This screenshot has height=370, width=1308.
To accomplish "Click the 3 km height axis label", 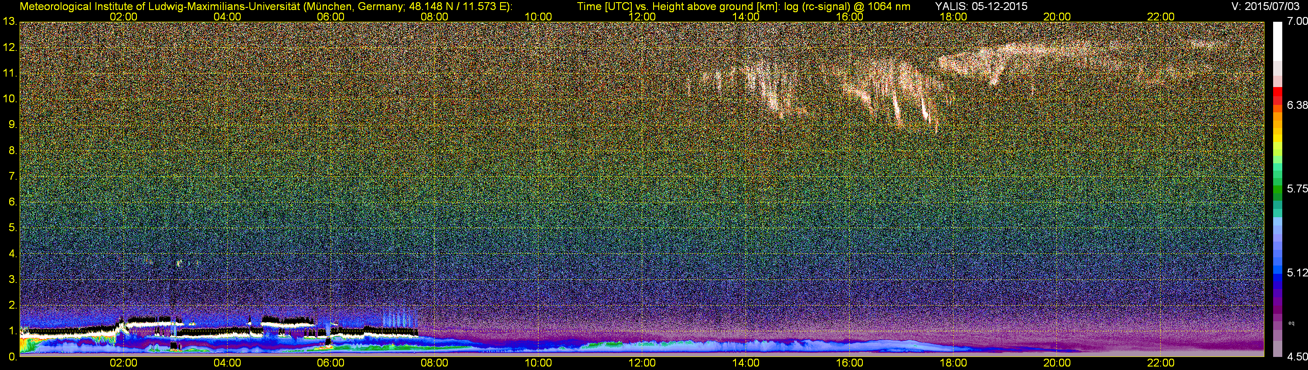I will pos(12,279).
